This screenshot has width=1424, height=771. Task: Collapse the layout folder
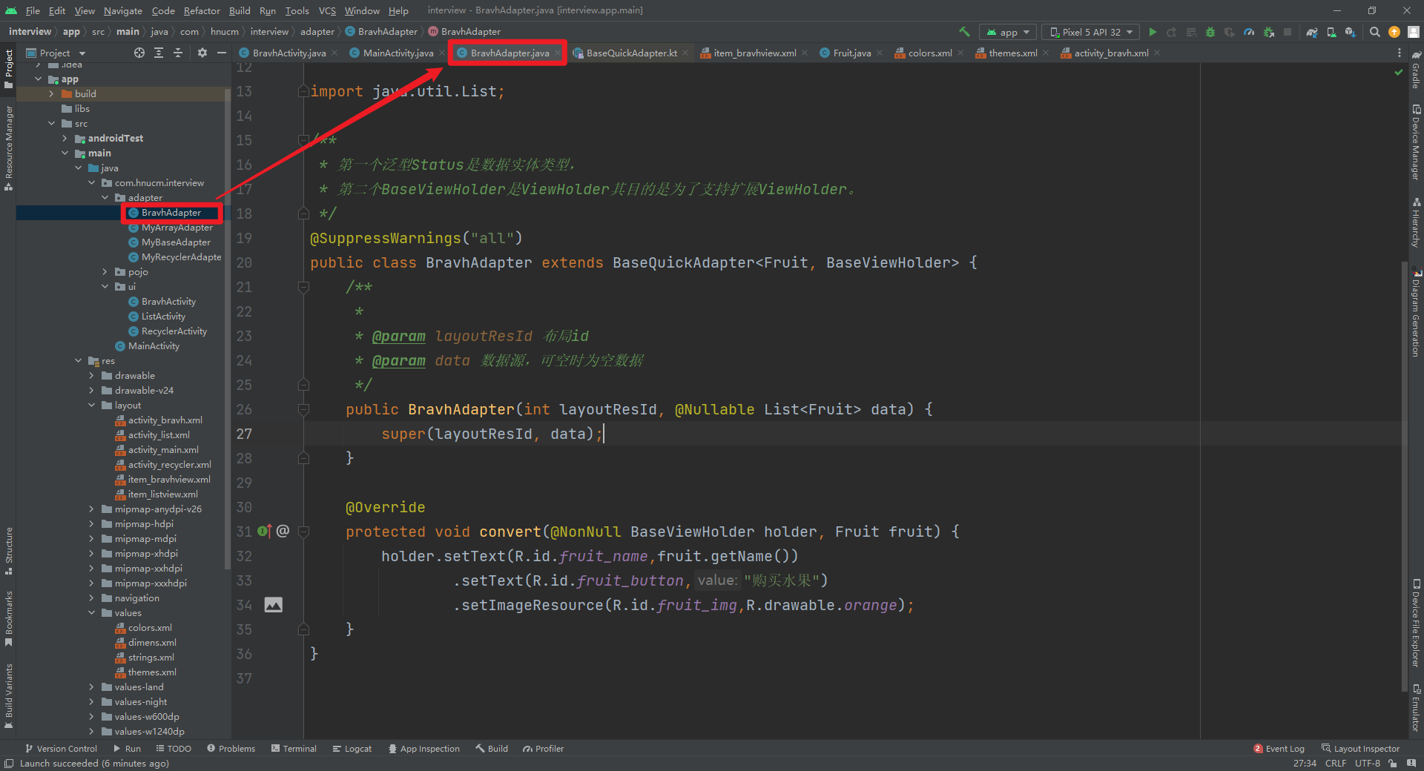coord(91,405)
